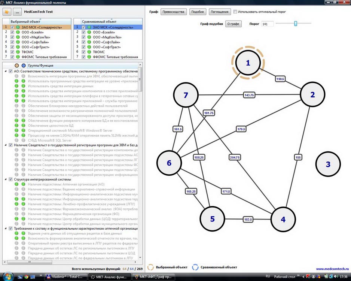Uncheck ЗАО МСК «Солидарность» in Сравниваемый объект list
Viewport: 351px width, 281px height.
click(83, 27)
